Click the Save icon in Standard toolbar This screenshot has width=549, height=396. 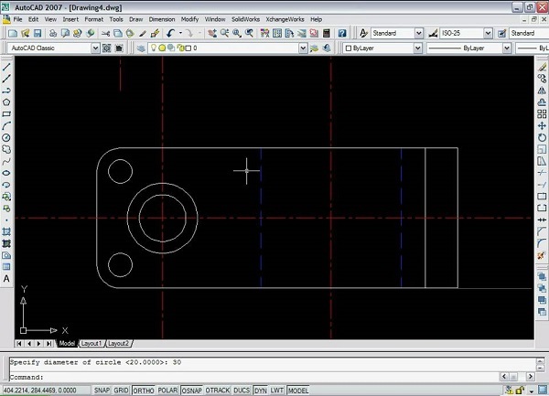click(38, 33)
